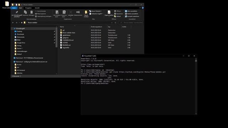Go forward in Explorer navigation
The height and width of the screenshot is (128, 228).
coord(16,23)
